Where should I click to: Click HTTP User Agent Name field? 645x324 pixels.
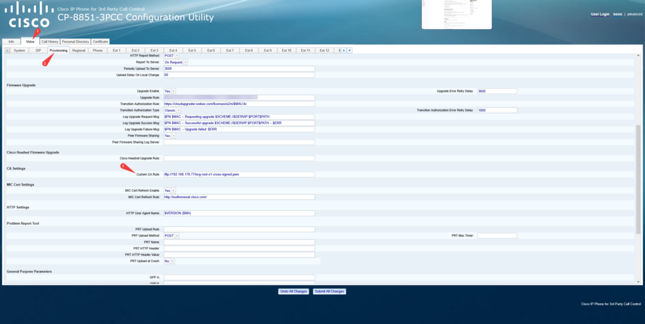tap(239, 213)
